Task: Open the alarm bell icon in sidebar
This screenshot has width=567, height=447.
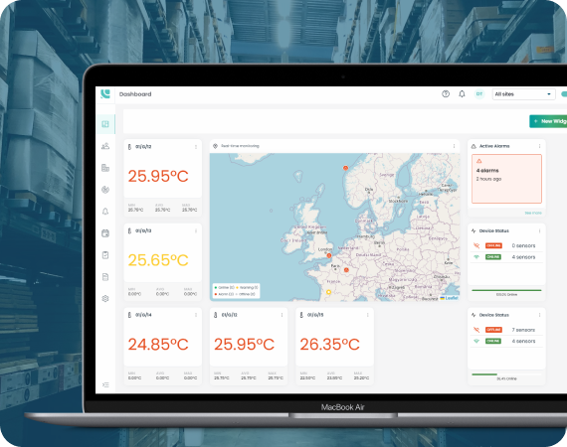Action: pyautogui.click(x=105, y=212)
